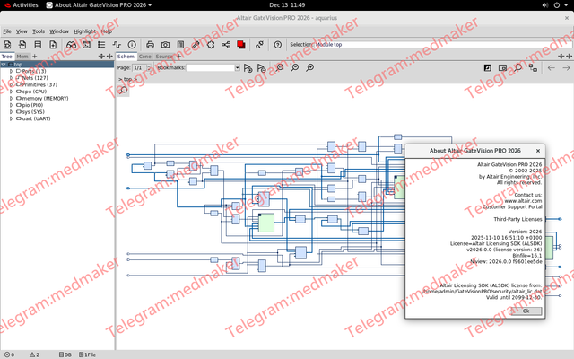
Task: Click the puzzle piece plugin icon
Action: coord(211,45)
